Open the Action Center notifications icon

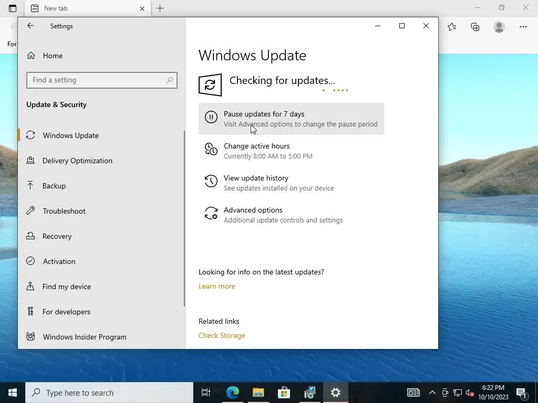522,393
